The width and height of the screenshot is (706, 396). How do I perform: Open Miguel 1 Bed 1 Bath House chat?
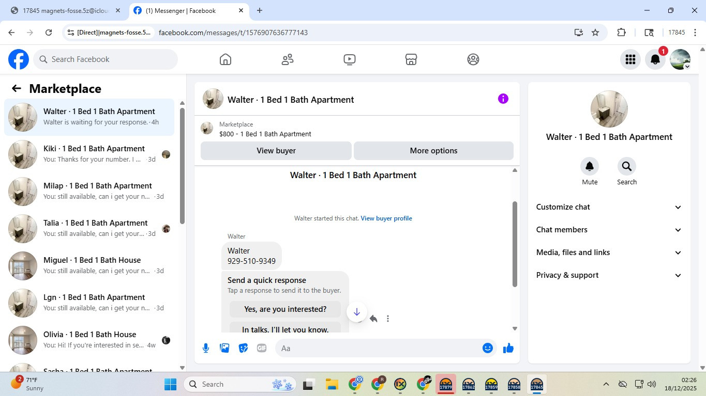click(89, 266)
